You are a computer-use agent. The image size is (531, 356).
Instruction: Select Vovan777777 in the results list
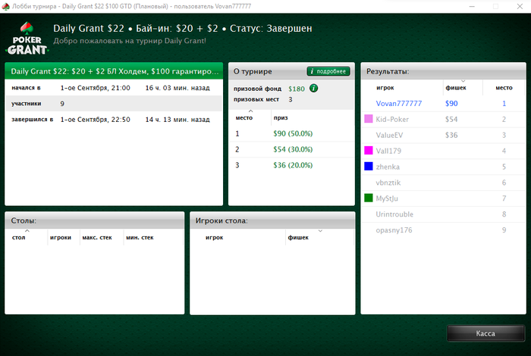pos(443,104)
